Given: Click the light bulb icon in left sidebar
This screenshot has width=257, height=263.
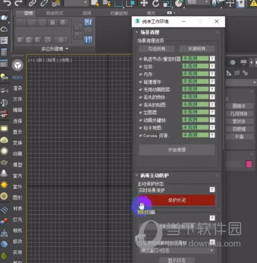Looking at the screenshot, I should pyautogui.click(x=4, y=77).
